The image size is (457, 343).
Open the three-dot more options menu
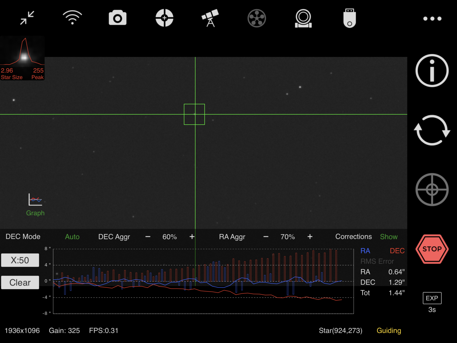click(x=432, y=19)
